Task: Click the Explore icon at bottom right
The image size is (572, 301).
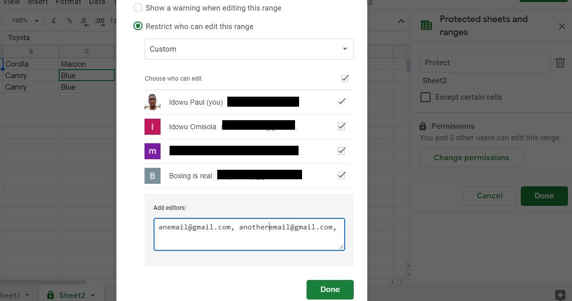Action: (x=560, y=294)
